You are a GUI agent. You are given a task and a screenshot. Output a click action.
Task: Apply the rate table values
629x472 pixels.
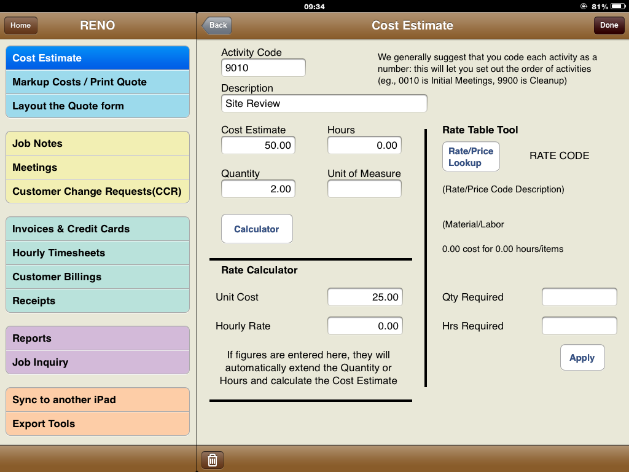point(582,358)
